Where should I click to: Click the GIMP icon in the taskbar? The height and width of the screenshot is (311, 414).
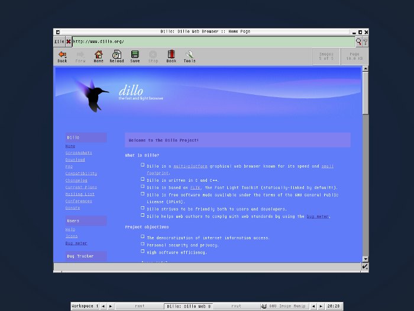(264, 306)
